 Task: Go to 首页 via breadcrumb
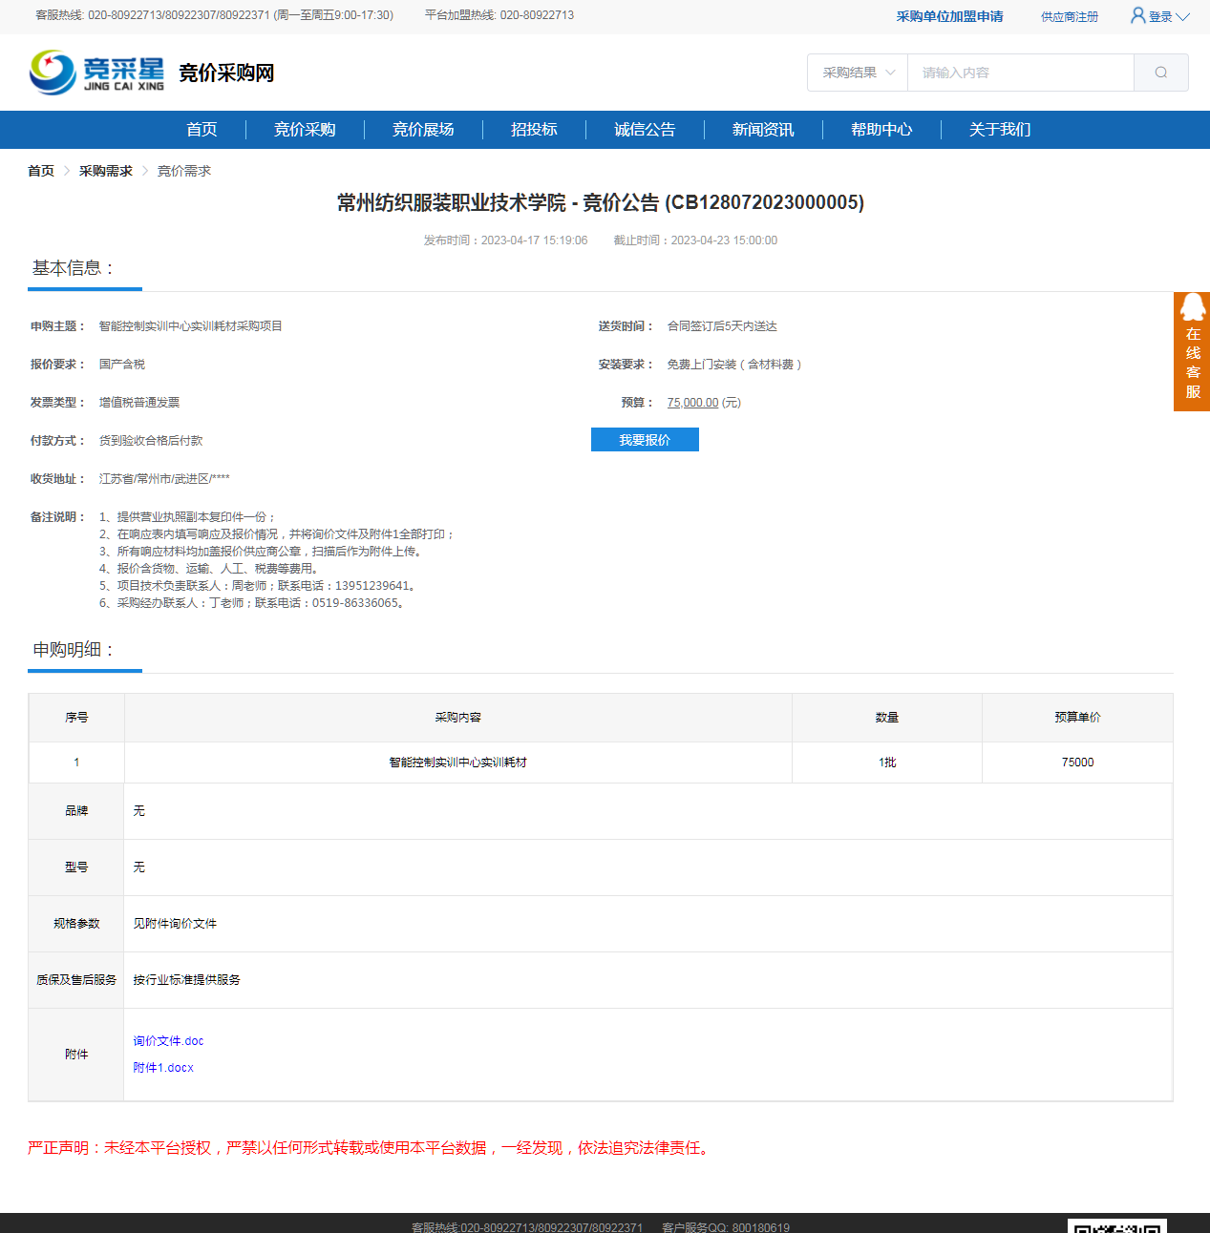click(41, 171)
